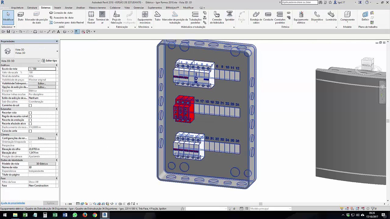Click the Editar tipo button
Screen dimensions: 390x219
pyautogui.click(x=49, y=61)
